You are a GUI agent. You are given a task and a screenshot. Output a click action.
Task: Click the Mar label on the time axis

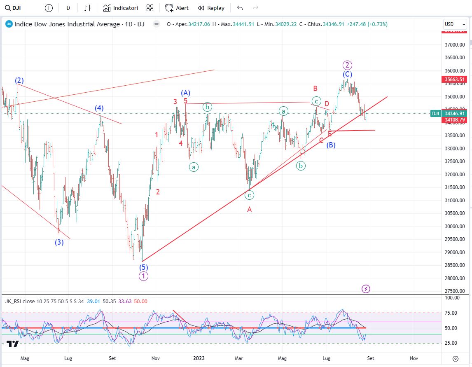point(239,358)
